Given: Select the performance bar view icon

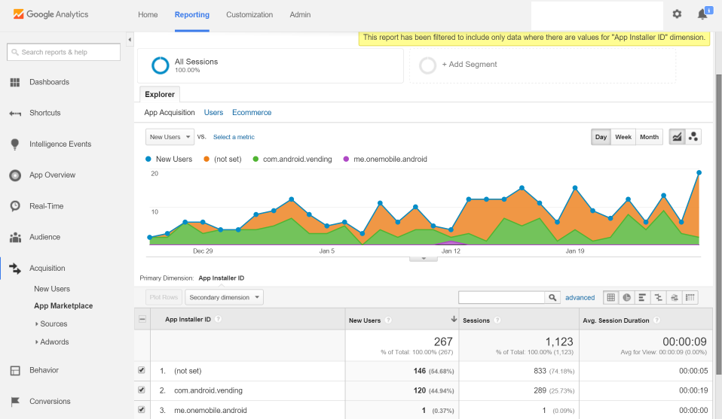Looking at the screenshot, I should point(642,298).
